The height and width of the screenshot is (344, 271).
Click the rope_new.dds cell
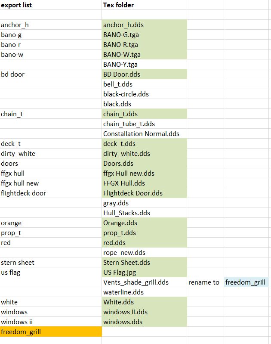pyautogui.click(x=144, y=253)
